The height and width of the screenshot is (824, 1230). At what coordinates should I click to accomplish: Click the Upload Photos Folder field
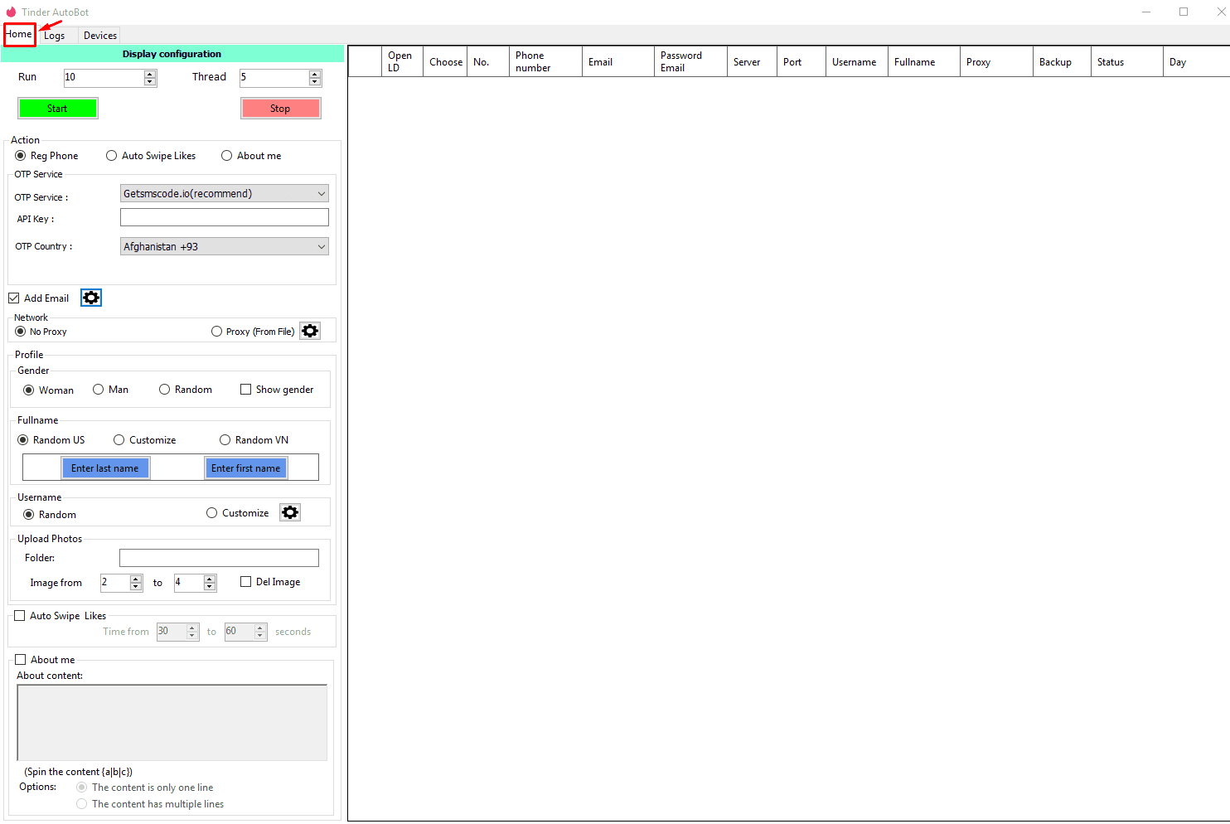pos(219,558)
